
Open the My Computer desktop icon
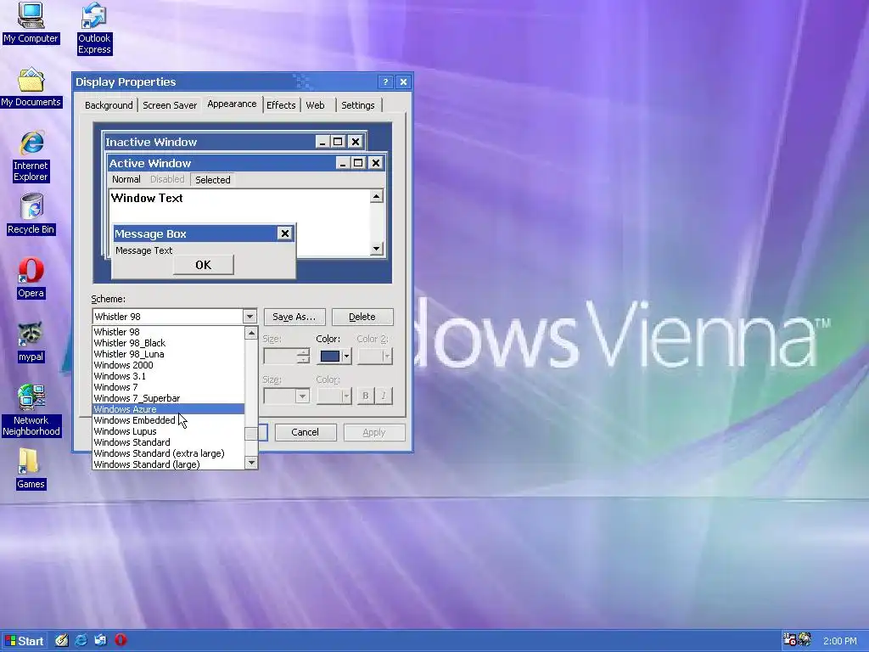(x=31, y=23)
